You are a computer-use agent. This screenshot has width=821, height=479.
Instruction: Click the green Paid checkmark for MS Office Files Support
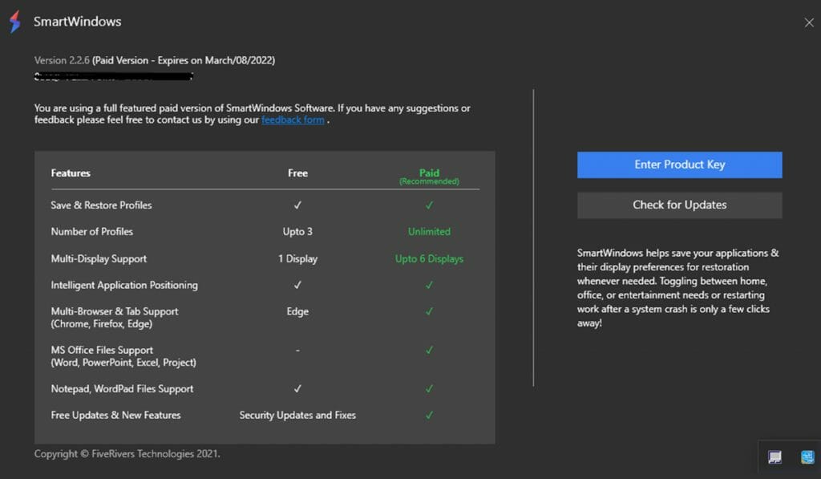(429, 350)
